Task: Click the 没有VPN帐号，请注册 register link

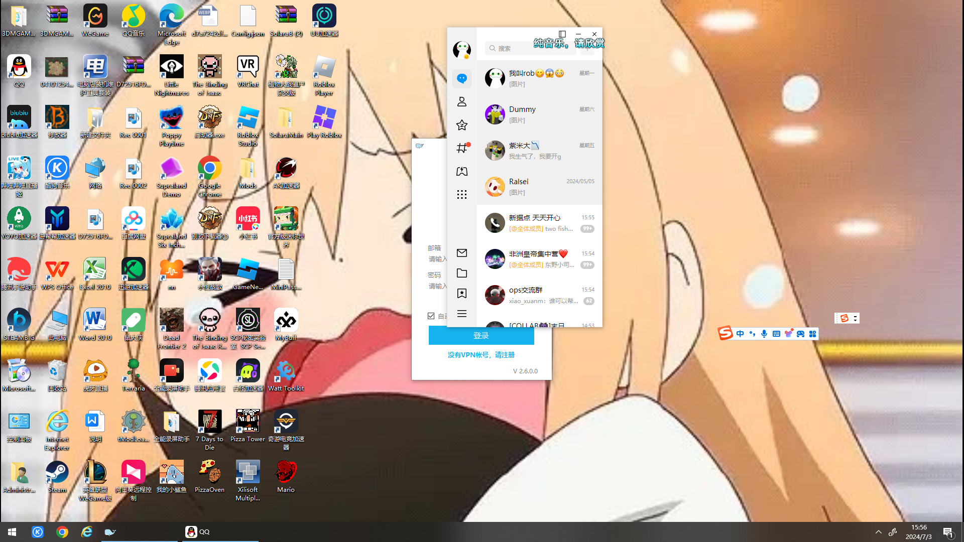Action: (x=481, y=355)
